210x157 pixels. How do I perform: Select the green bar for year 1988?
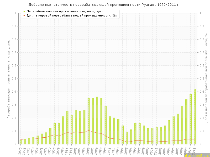pyautogui.click(x=97, y=120)
